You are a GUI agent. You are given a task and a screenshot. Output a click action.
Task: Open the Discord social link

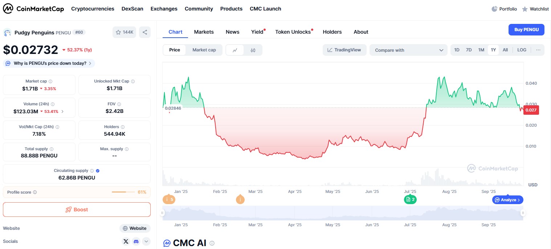click(136, 241)
